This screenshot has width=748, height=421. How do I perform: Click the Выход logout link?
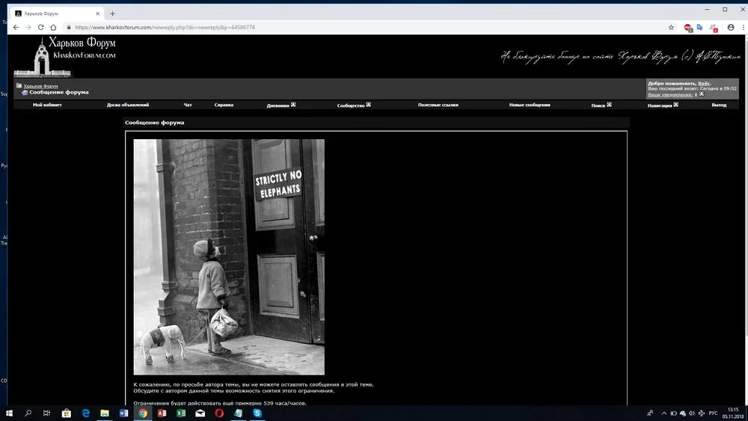tap(719, 105)
